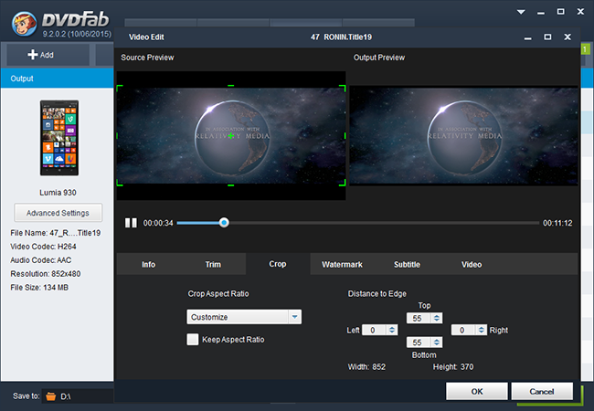Click the top-right green crop corner handle
The height and width of the screenshot is (411, 594).
coord(343,89)
